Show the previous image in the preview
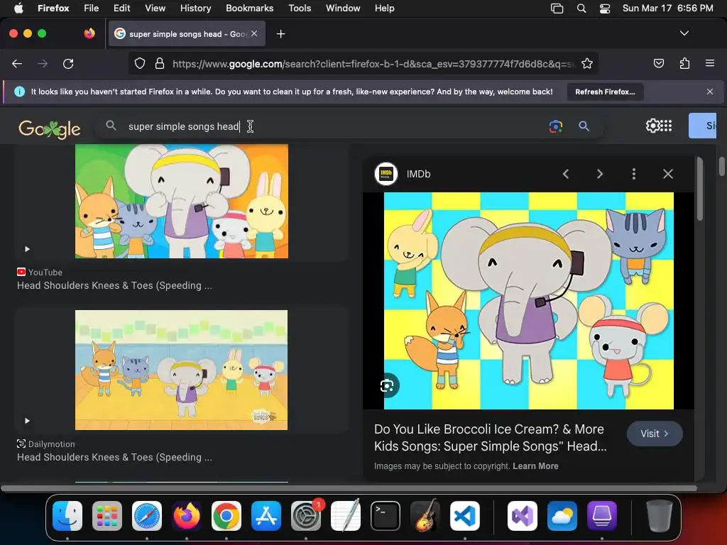This screenshot has height=545, width=727. tap(566, 174)
